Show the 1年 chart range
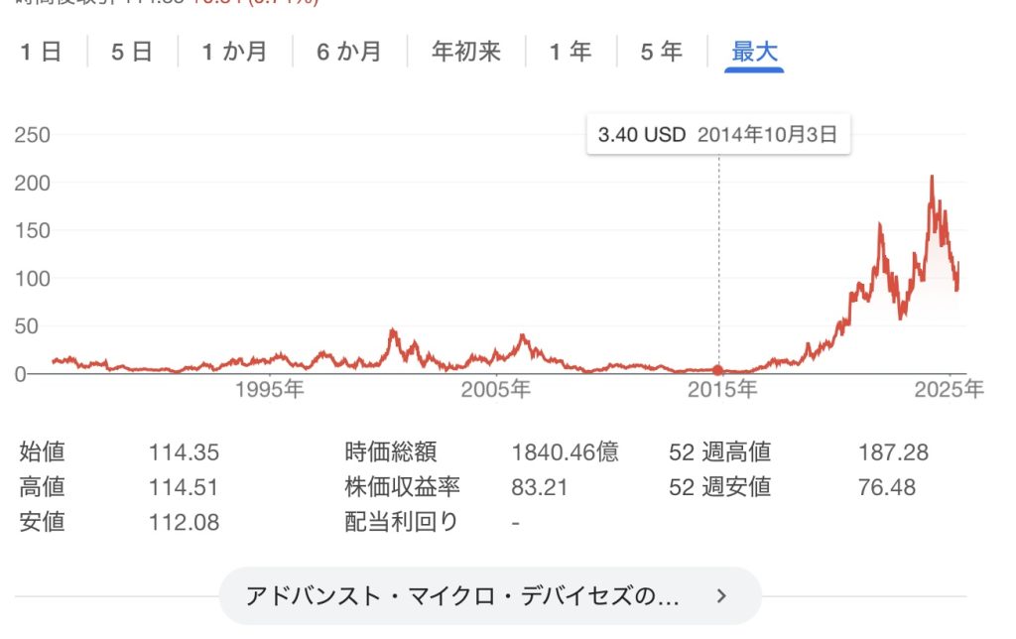The width and height of the screenshot is (1016, 639). coord(571,52)
